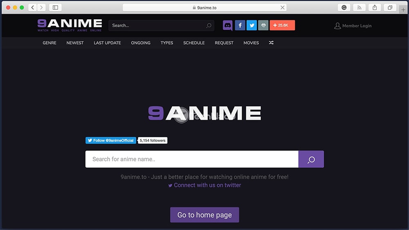
Task: Open the 5,154 followers count
Action: 153,141
